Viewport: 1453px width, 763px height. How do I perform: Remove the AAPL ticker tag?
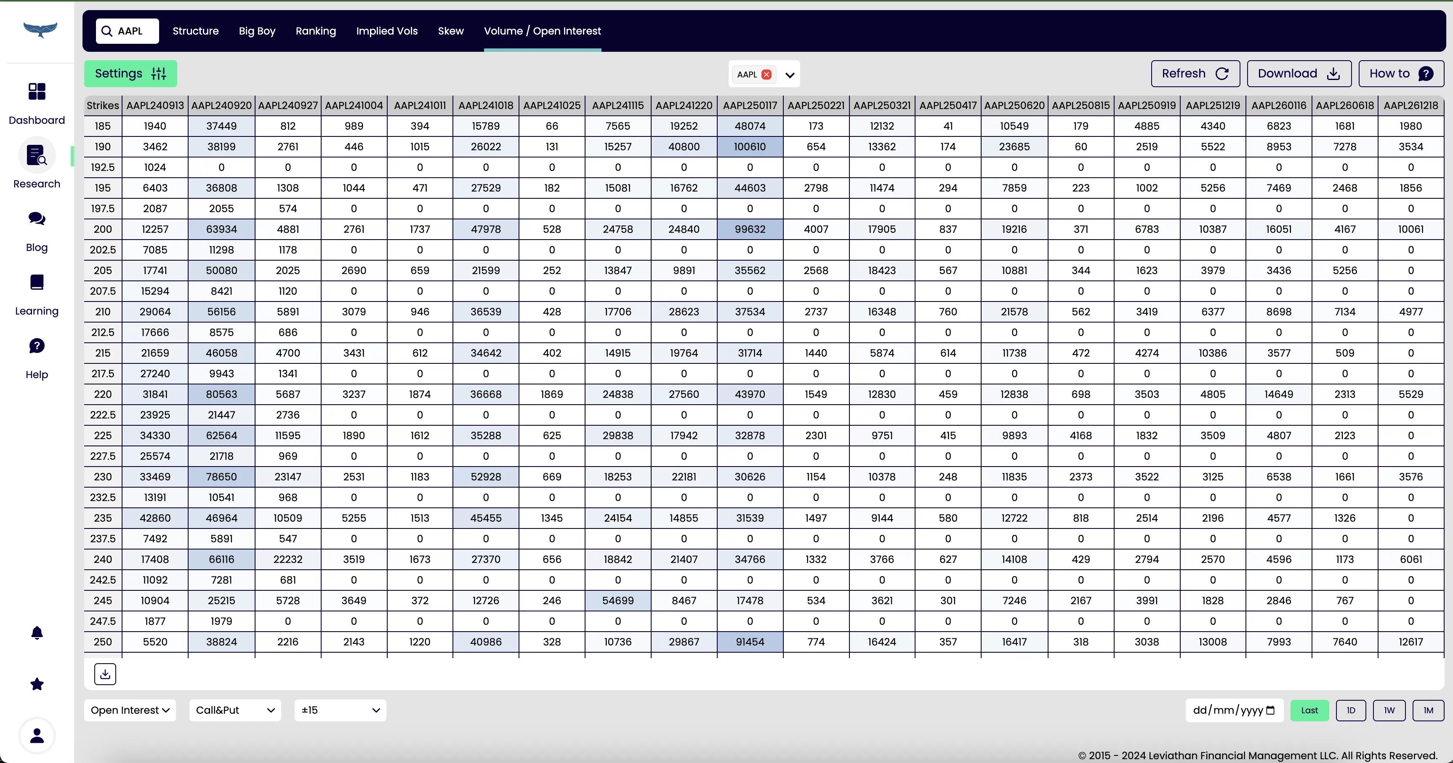[x=766, y=75]
